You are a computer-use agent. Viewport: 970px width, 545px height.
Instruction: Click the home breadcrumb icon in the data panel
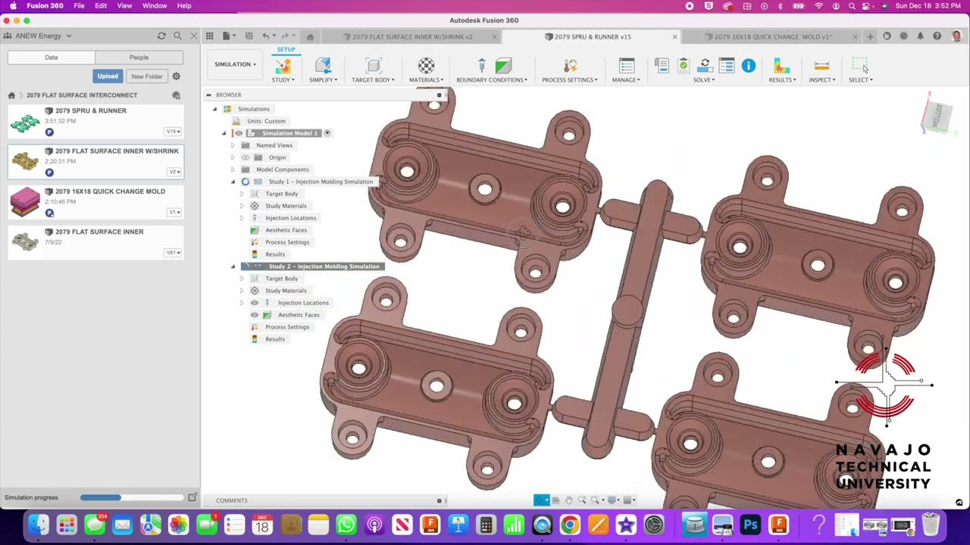(x=11, y=95)
